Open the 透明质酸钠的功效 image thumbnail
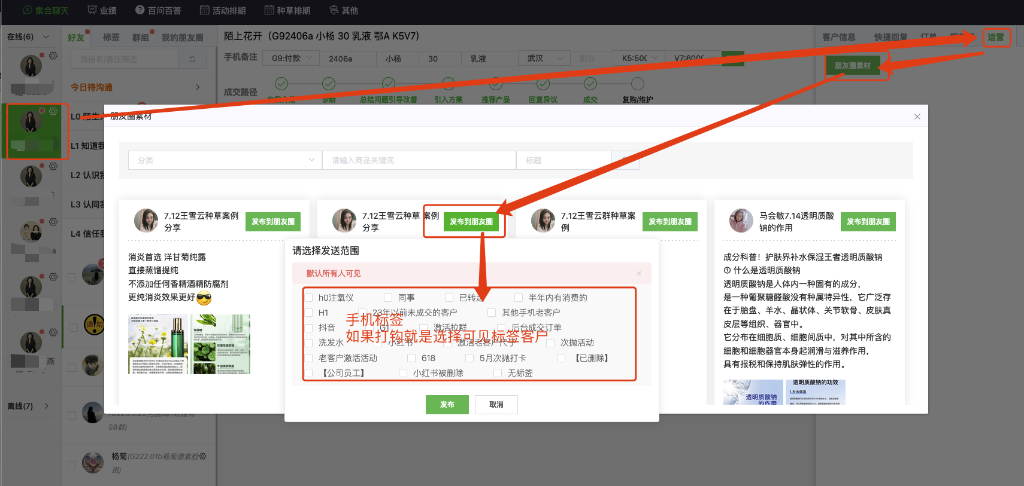 (x=815, y=392)
